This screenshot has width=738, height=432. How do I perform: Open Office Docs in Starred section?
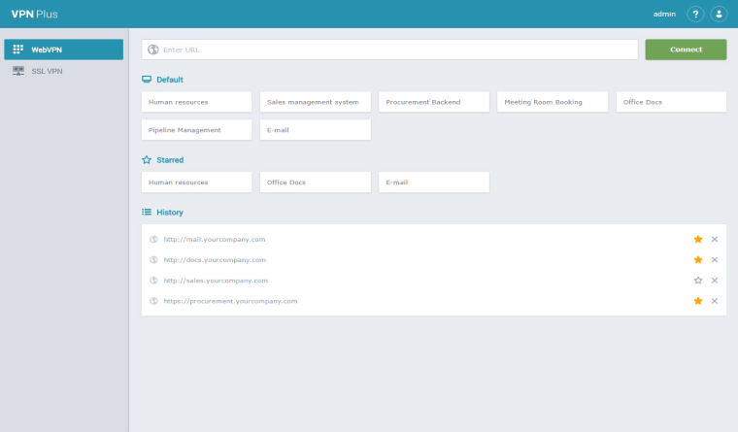coord(315,183)
